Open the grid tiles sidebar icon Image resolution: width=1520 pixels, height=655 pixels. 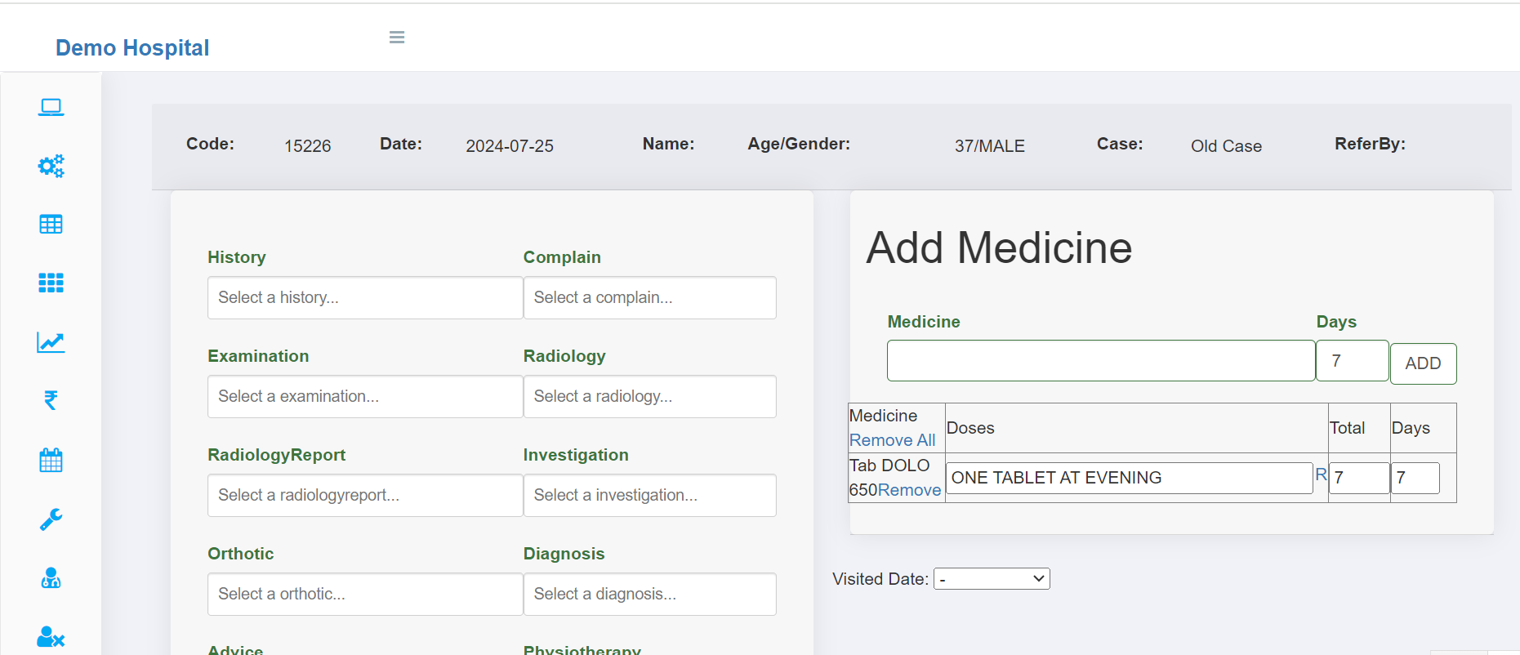click(51, 283)
